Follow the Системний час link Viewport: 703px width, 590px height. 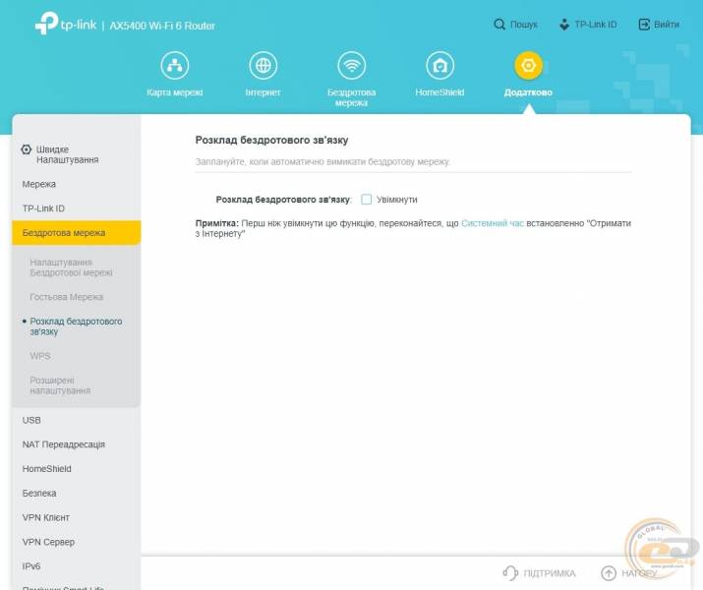coord(493,223)
